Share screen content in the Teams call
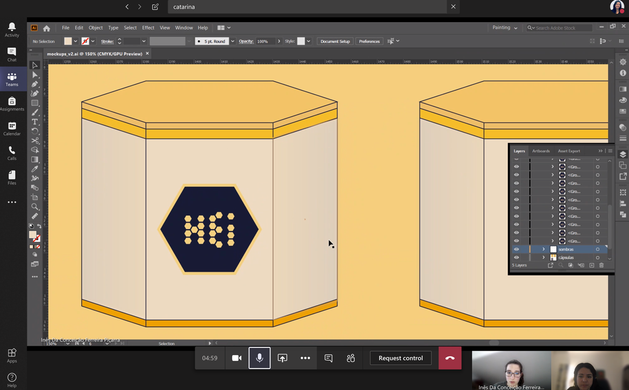629x390 pixels. [x=282, y=358]
